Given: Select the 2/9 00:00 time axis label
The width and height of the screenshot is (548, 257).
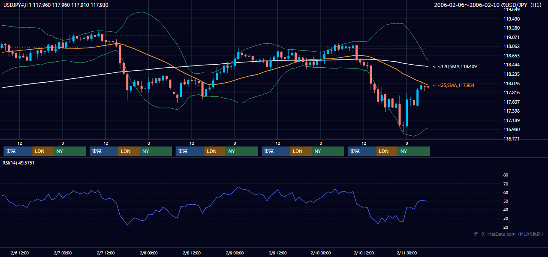Looking at the screenshot, I should click(235, 253).
